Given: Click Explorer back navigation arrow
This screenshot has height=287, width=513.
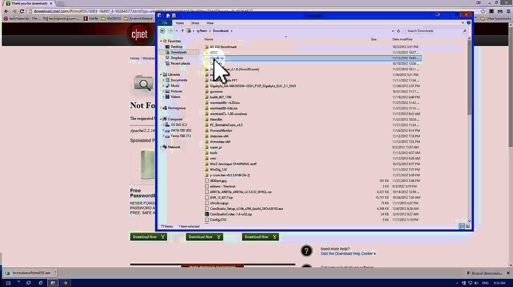Looking at the screenshot, I should (x=162, y=31).
